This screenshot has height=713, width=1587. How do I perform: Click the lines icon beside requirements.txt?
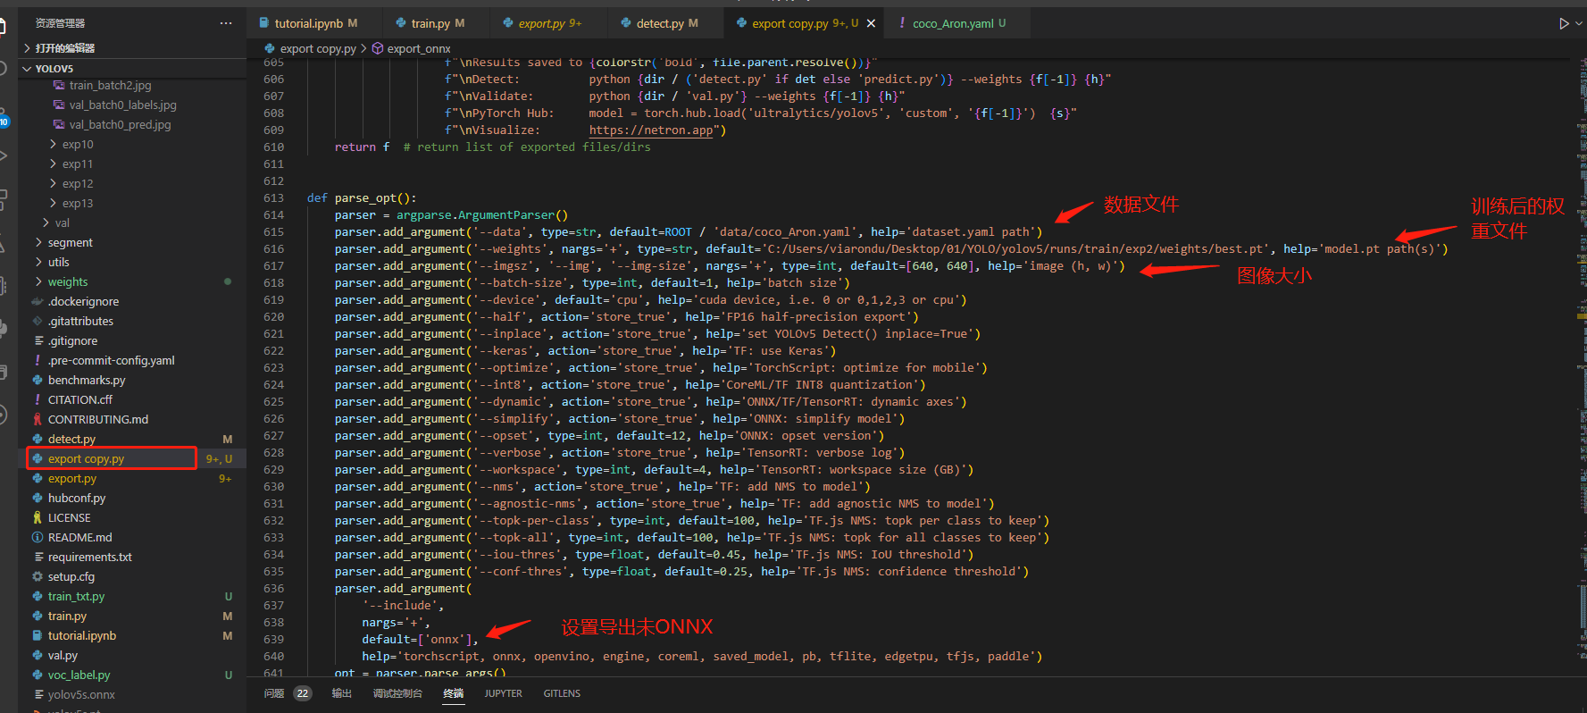point(38,557)
